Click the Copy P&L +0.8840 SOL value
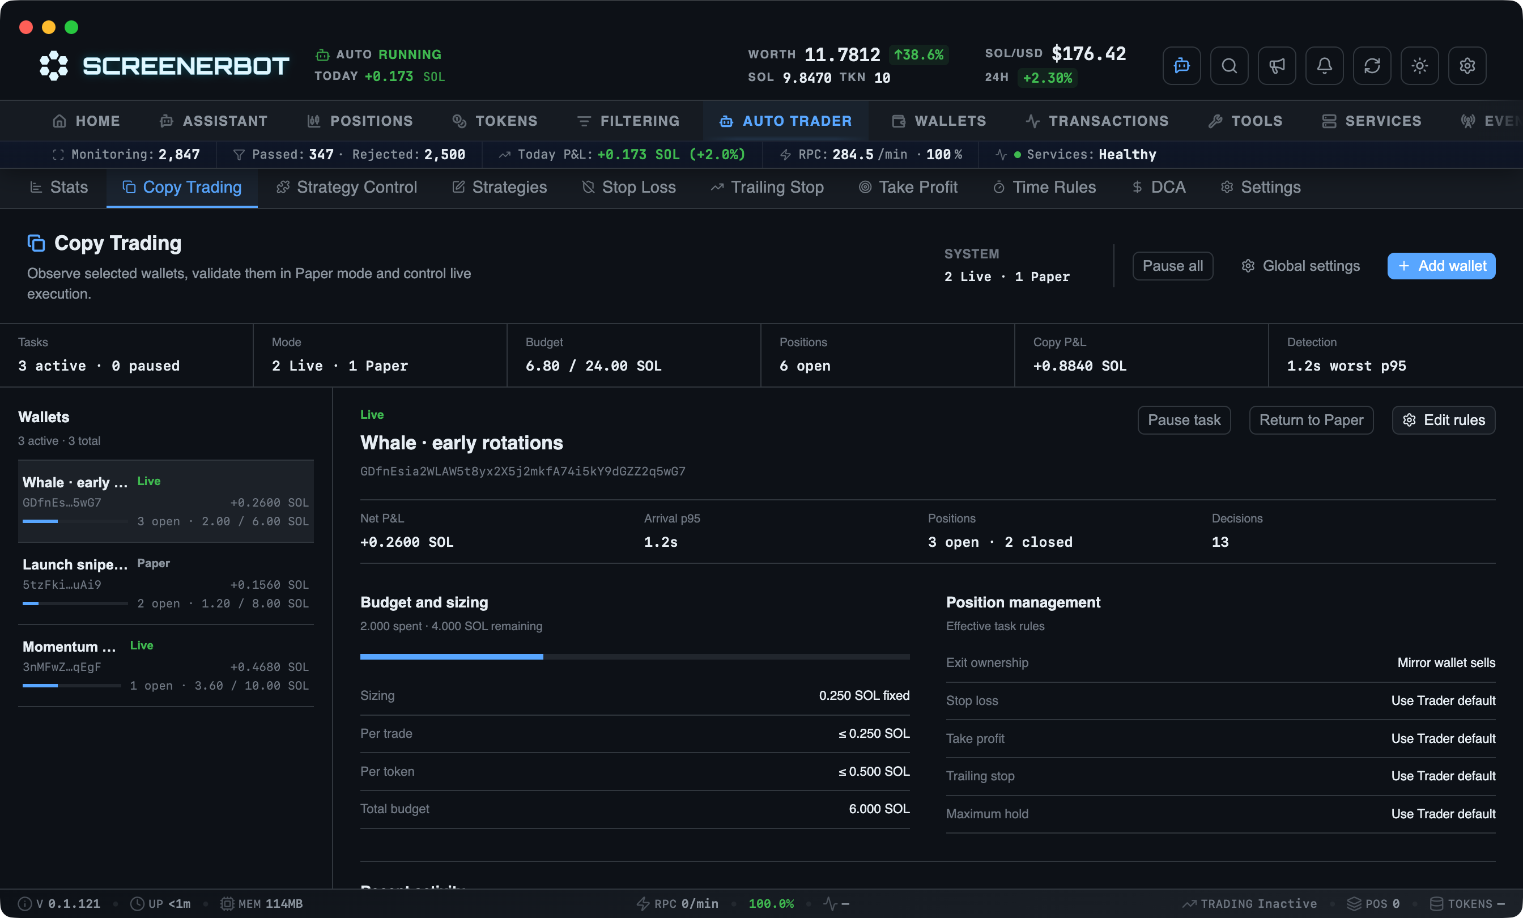The width and height of the screenshot is (1523, 918). [x=1079, y=366]
